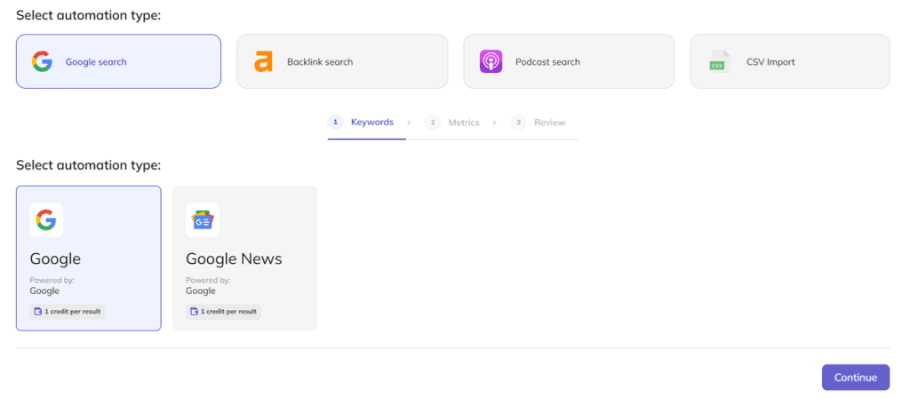Click 1 credit per result badge under Google
Viewport: 910px width, 398px height.
pyautogui.click(x=68, y=312)
